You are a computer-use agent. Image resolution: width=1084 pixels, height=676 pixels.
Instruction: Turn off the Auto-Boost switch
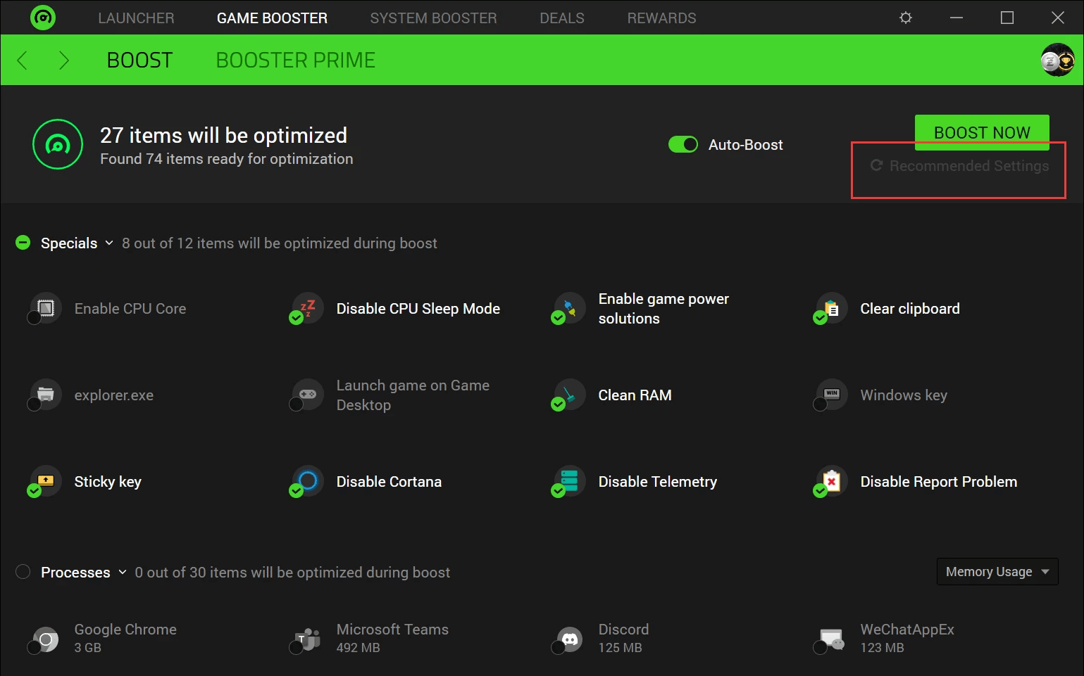point(683,144)
